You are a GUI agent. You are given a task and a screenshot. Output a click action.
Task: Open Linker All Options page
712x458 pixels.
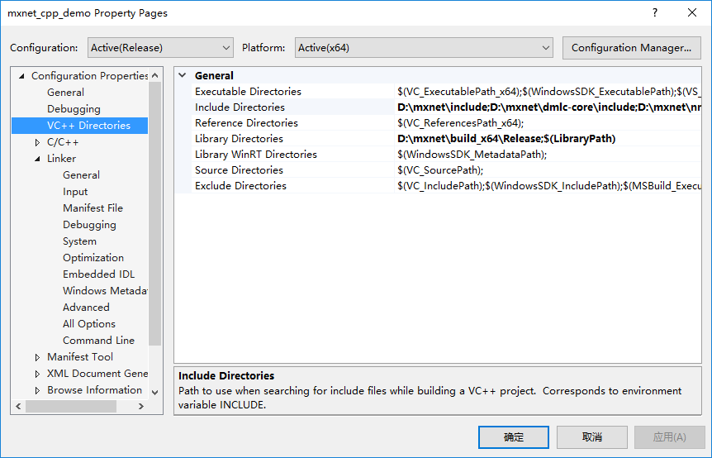[x=89, y=324]
